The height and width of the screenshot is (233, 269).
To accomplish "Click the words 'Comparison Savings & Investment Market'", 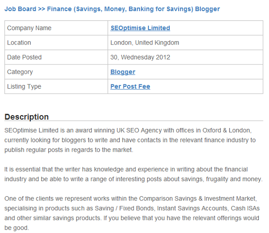I will tap(197, 199).
